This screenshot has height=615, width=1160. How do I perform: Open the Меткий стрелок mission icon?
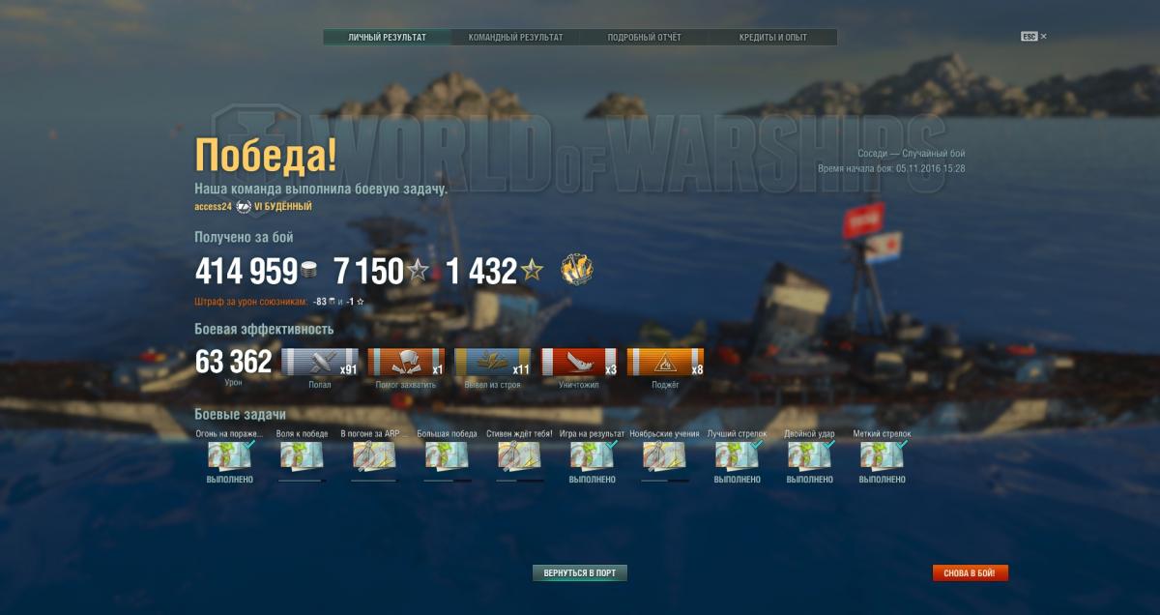click(883, 455)
